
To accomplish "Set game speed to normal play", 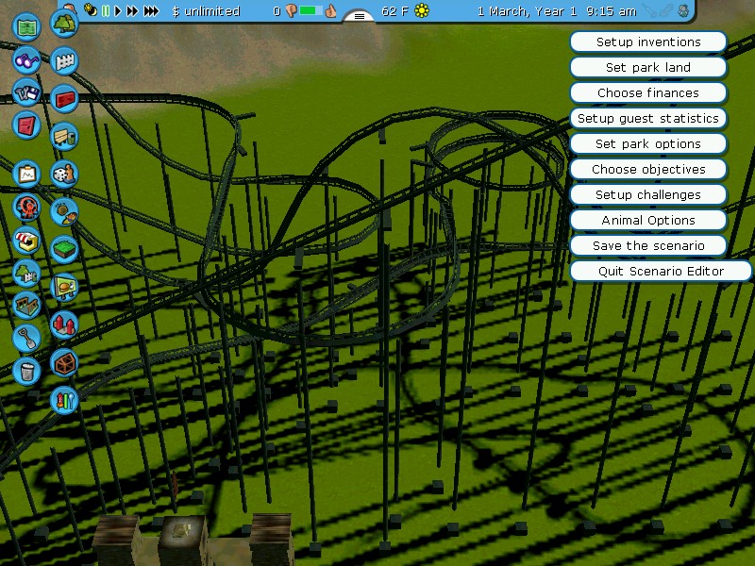I will [118, 11].
